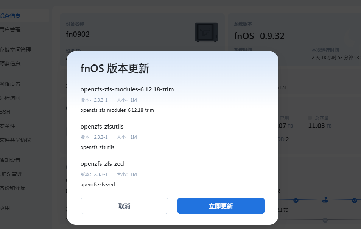Open 应用 in the sidebar
The width and height of the screenshot is (361, 229).
5,208
